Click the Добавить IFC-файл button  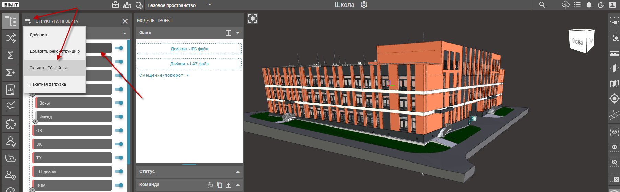click(x=189, y=49)
